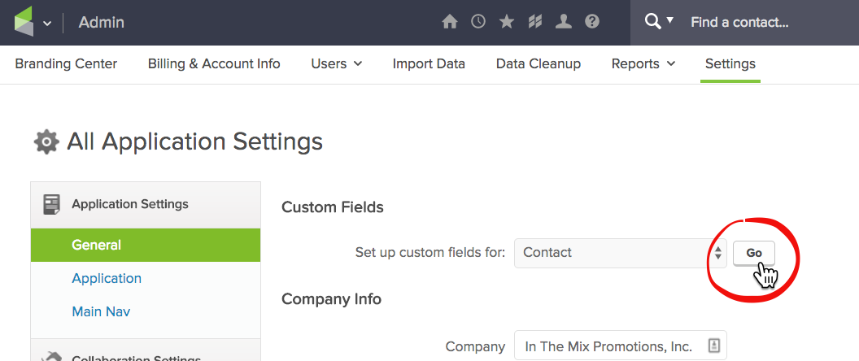Open the user profile icon
This screenshot has width=859, height=361.
click(563, 22)
